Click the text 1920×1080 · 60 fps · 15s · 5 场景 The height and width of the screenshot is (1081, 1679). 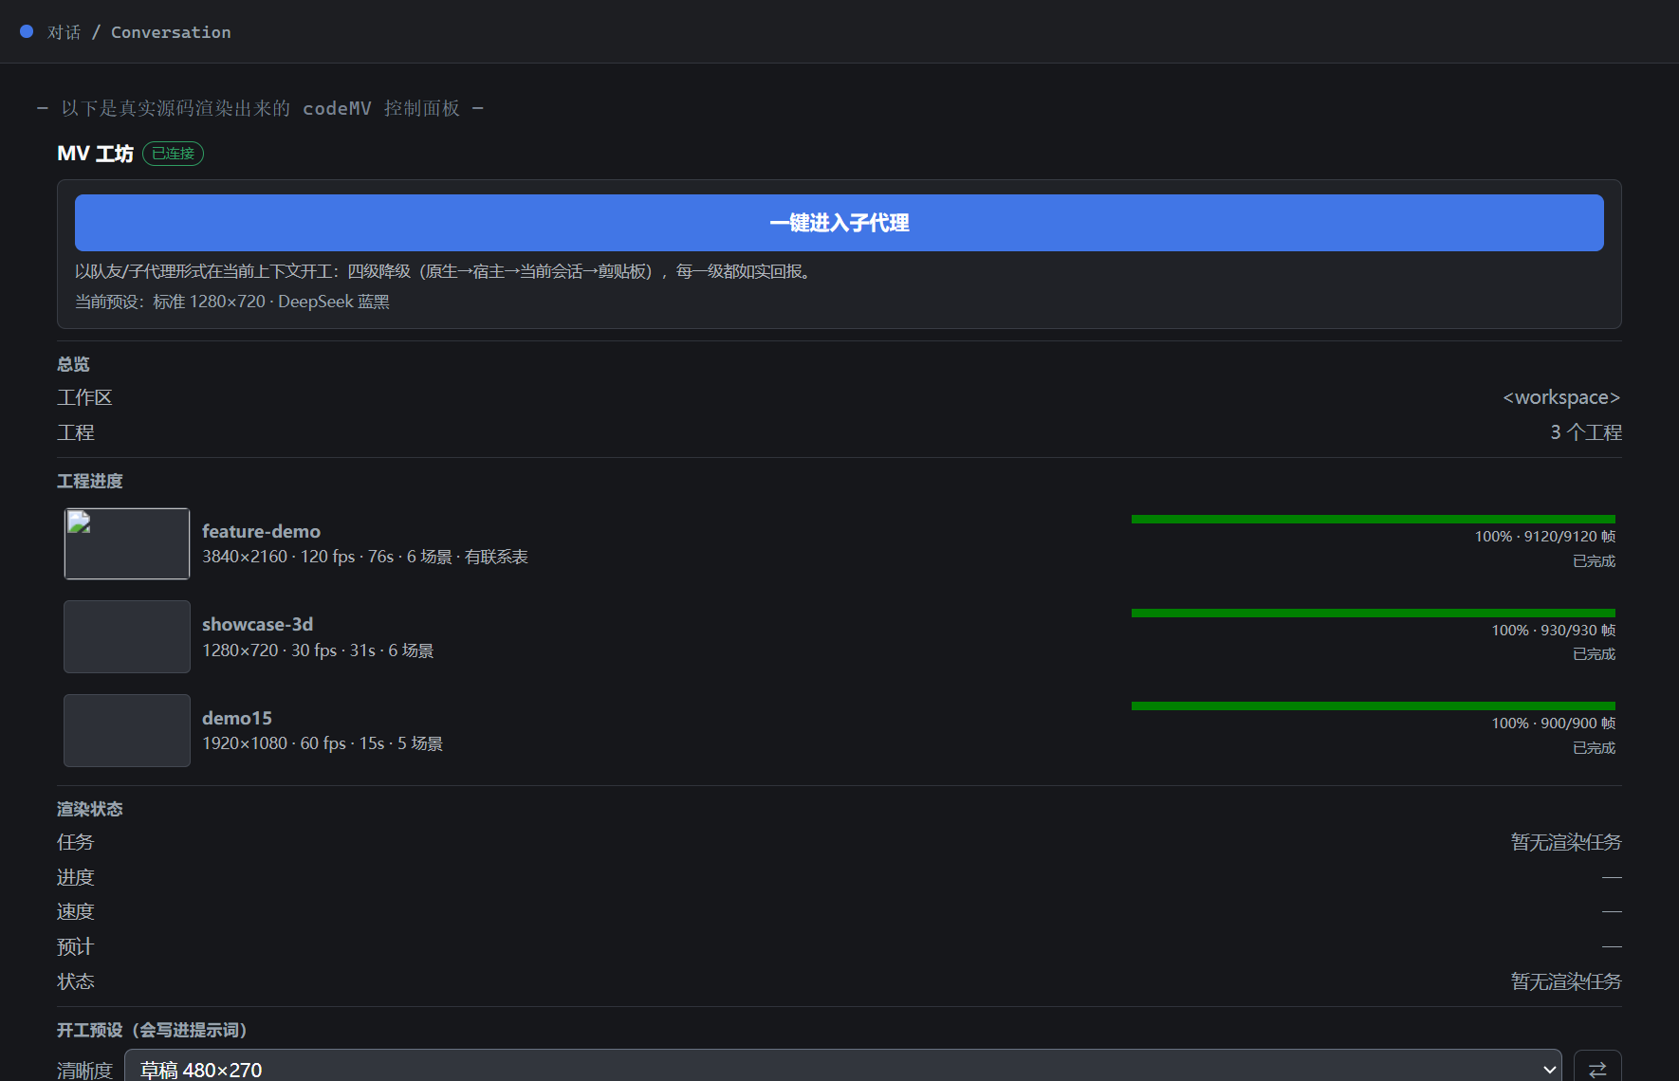pyautogui.click(x=323, y=743)
